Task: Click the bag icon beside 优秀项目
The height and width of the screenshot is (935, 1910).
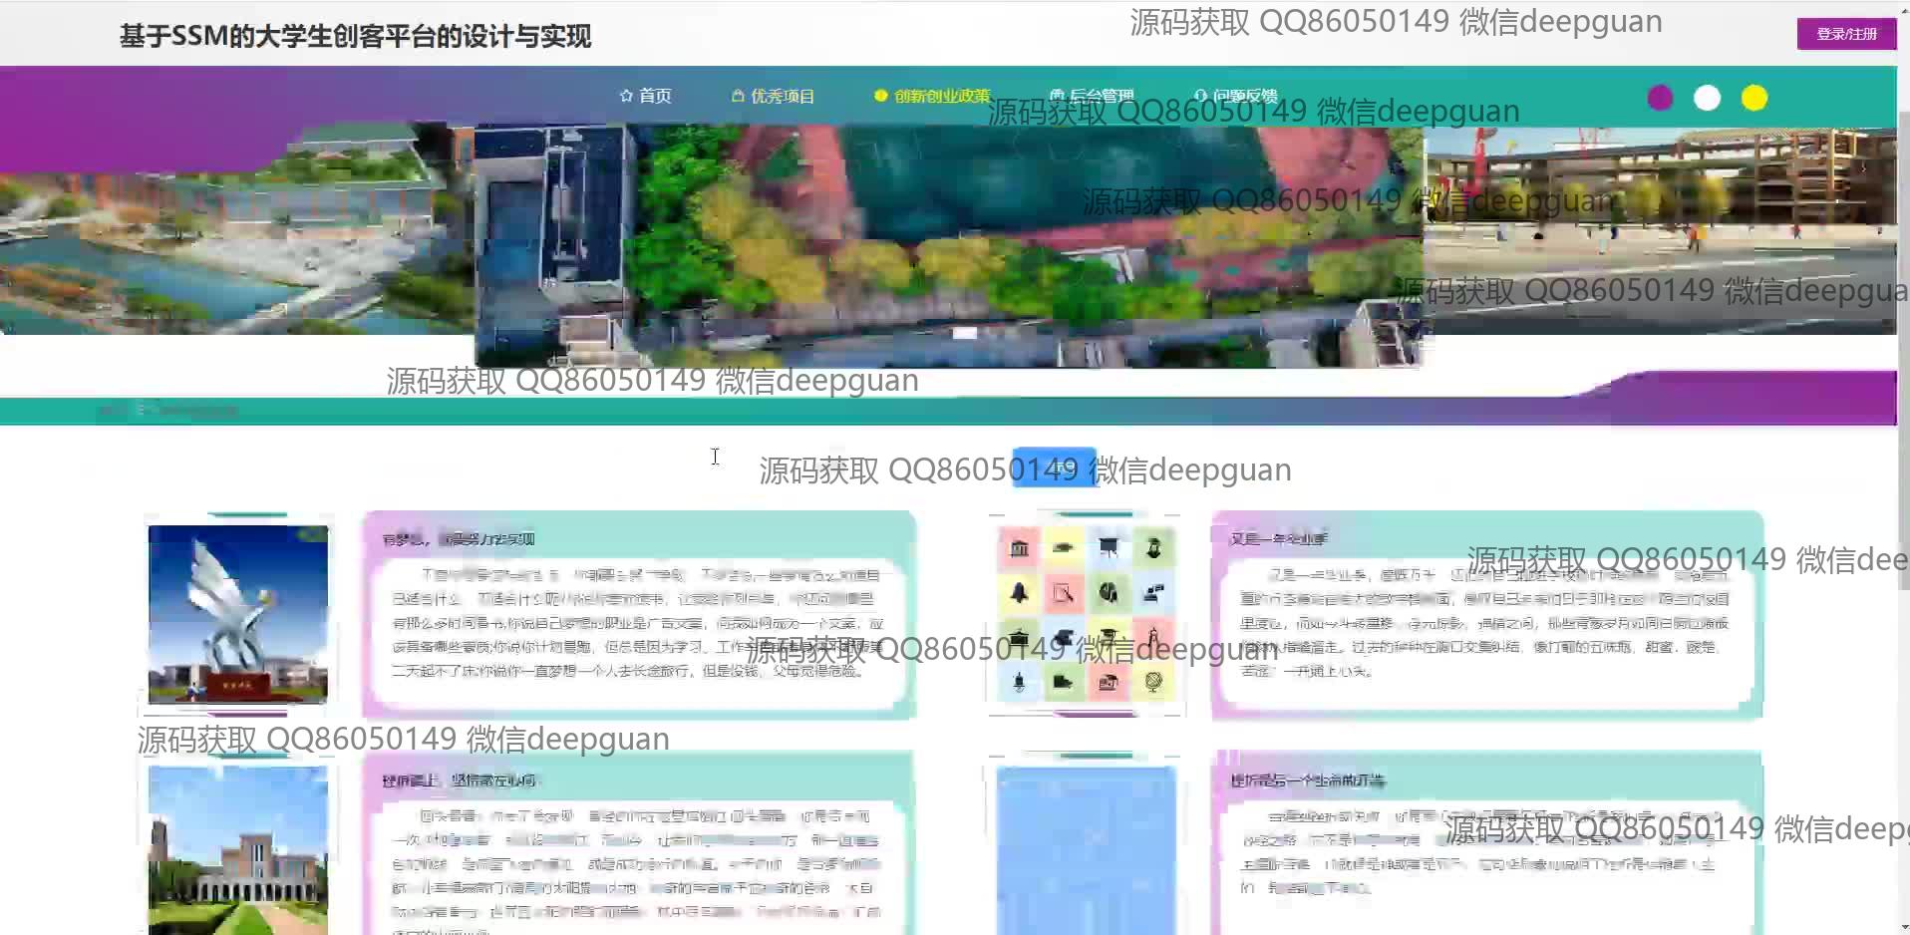Action: (x=738, y=96)
